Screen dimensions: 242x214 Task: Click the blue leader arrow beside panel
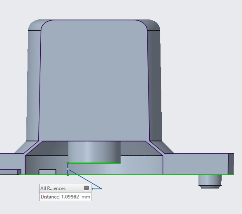pyautogui.click(x=97, y=189)
